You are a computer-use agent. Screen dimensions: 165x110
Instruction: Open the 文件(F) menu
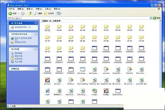12,9
